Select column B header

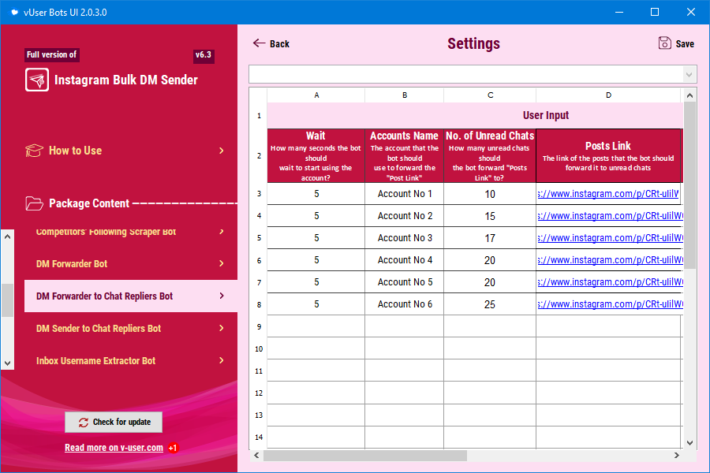pyautogui.click(x=405, y=95)
